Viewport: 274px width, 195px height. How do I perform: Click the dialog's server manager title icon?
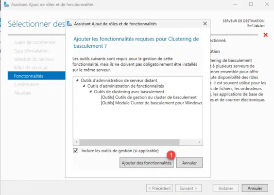(x=69, y=24)
